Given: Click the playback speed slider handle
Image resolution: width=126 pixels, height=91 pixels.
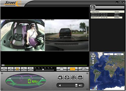Looking at the screenshot, I should 43,70.
